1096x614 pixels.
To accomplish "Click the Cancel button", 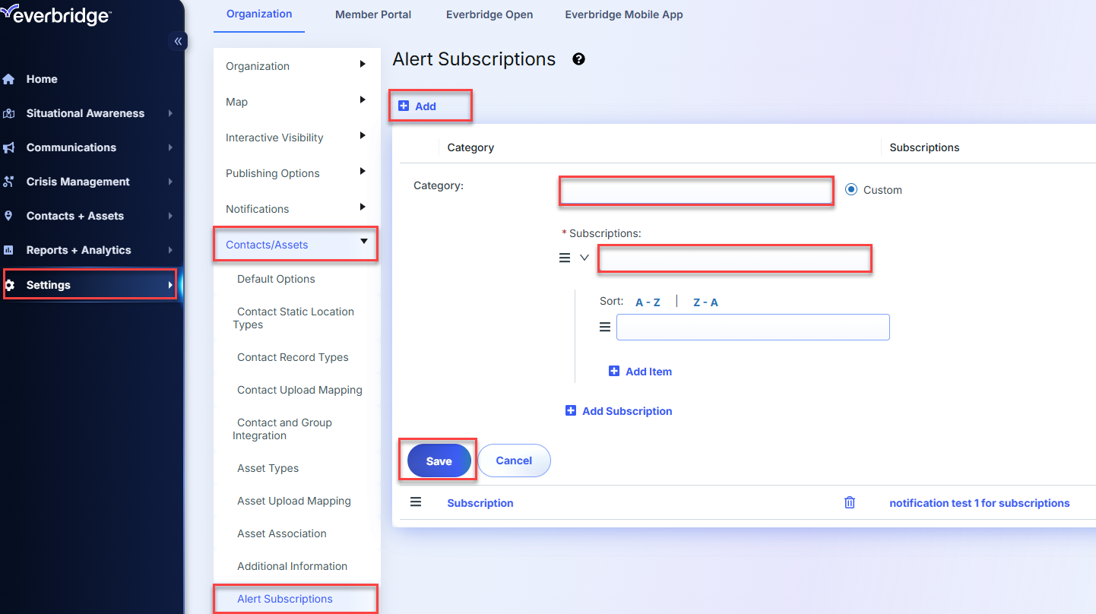I will (514, 460).
